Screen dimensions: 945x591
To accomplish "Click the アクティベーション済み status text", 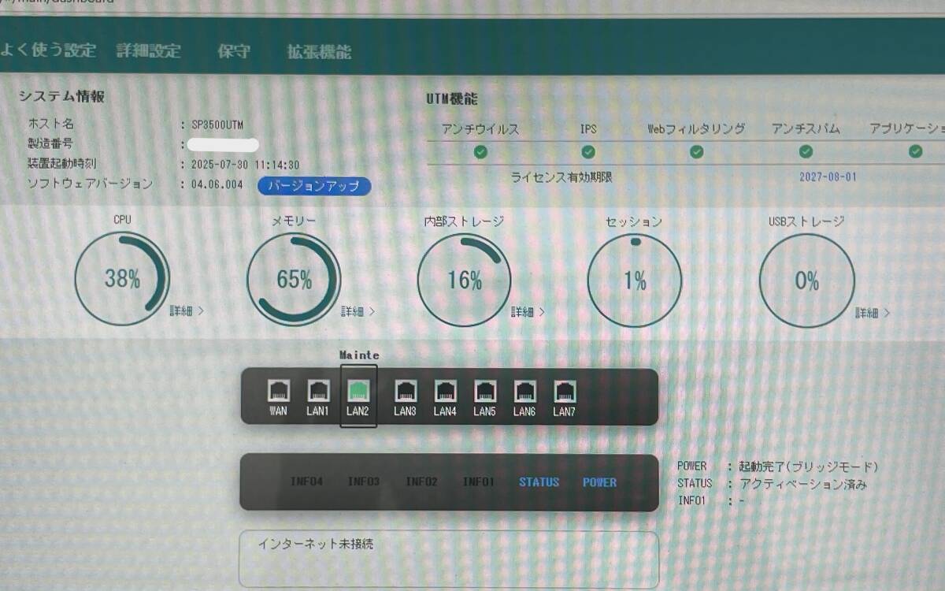I will point(805,484).
